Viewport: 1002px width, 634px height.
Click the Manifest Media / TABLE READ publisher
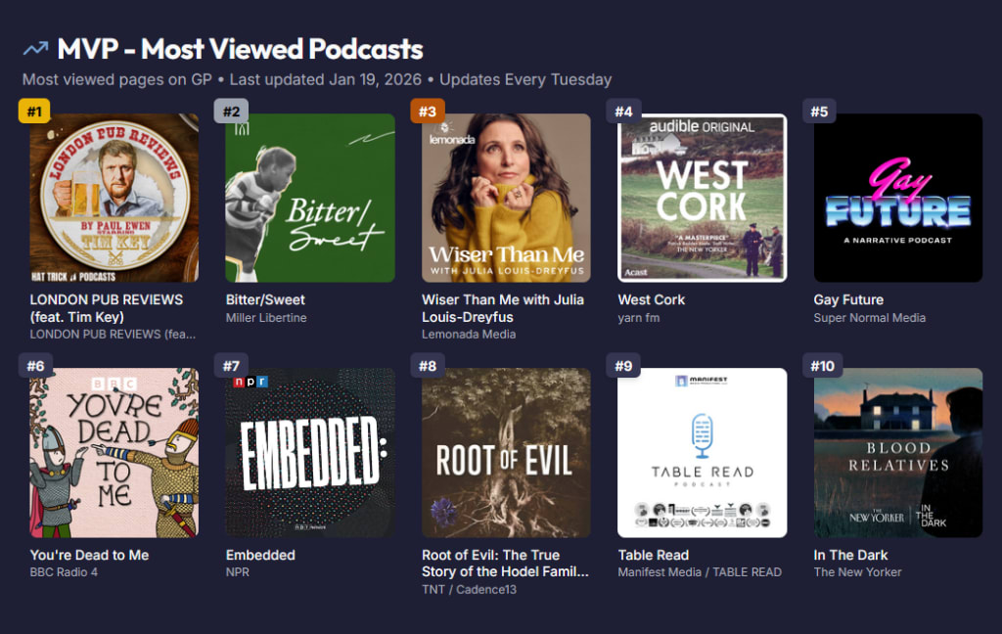tap(700, 572)
